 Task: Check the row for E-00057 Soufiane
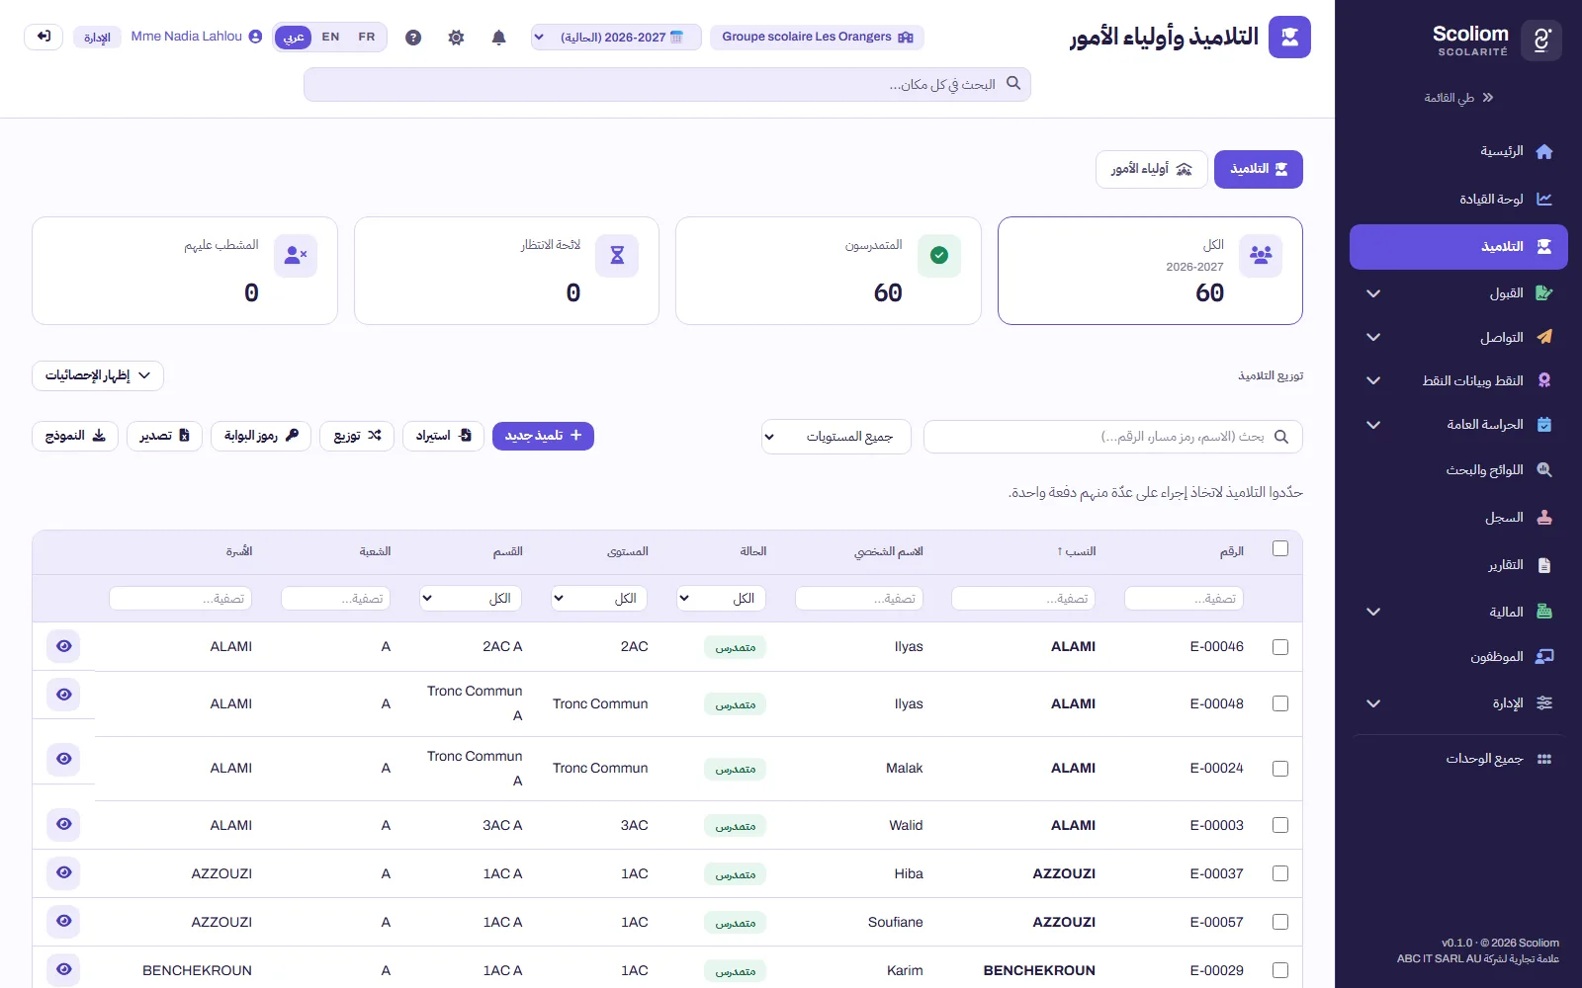tap(1280, 922)
